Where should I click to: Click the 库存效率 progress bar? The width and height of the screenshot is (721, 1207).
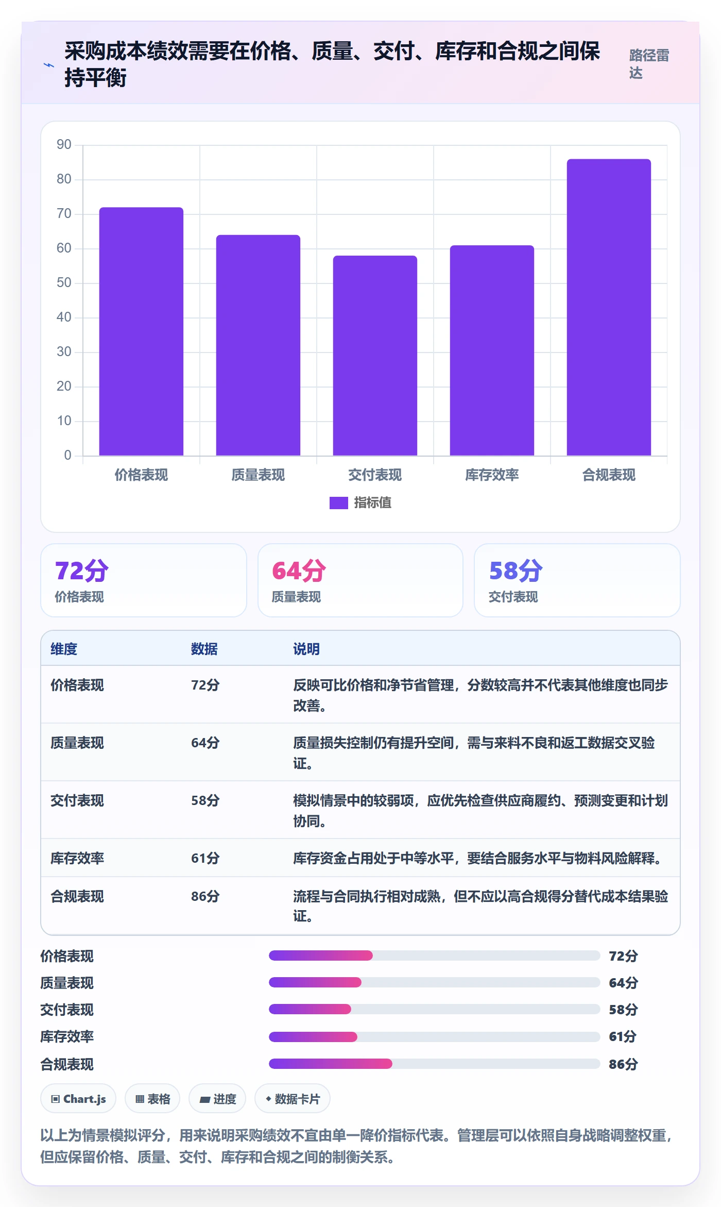coord(435,1036)
